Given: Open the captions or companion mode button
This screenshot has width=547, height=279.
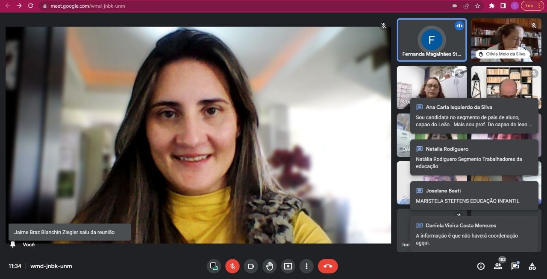Looking at the screenshot, I should click(x=213, y=266).
